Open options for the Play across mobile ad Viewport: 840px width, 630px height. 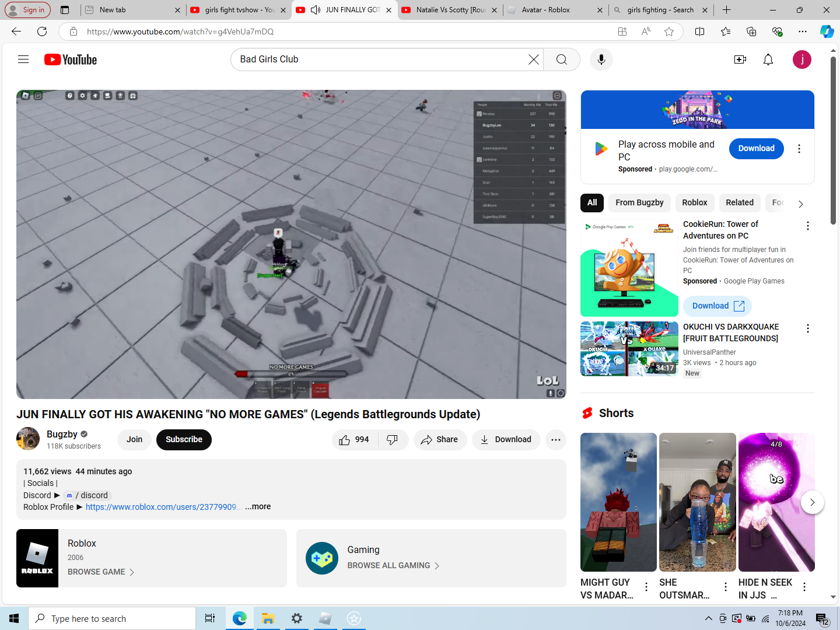799,149
